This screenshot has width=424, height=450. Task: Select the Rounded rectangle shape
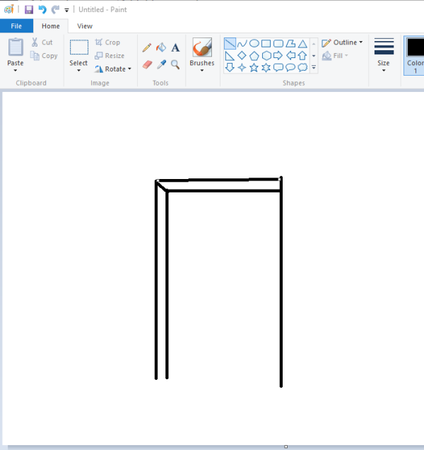[278, 44]
